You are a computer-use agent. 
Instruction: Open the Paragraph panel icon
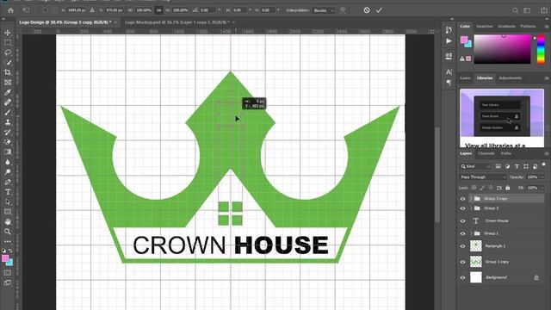449,83
